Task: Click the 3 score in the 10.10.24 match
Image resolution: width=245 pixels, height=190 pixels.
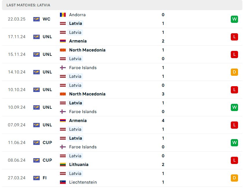Action: click(163, 94)
